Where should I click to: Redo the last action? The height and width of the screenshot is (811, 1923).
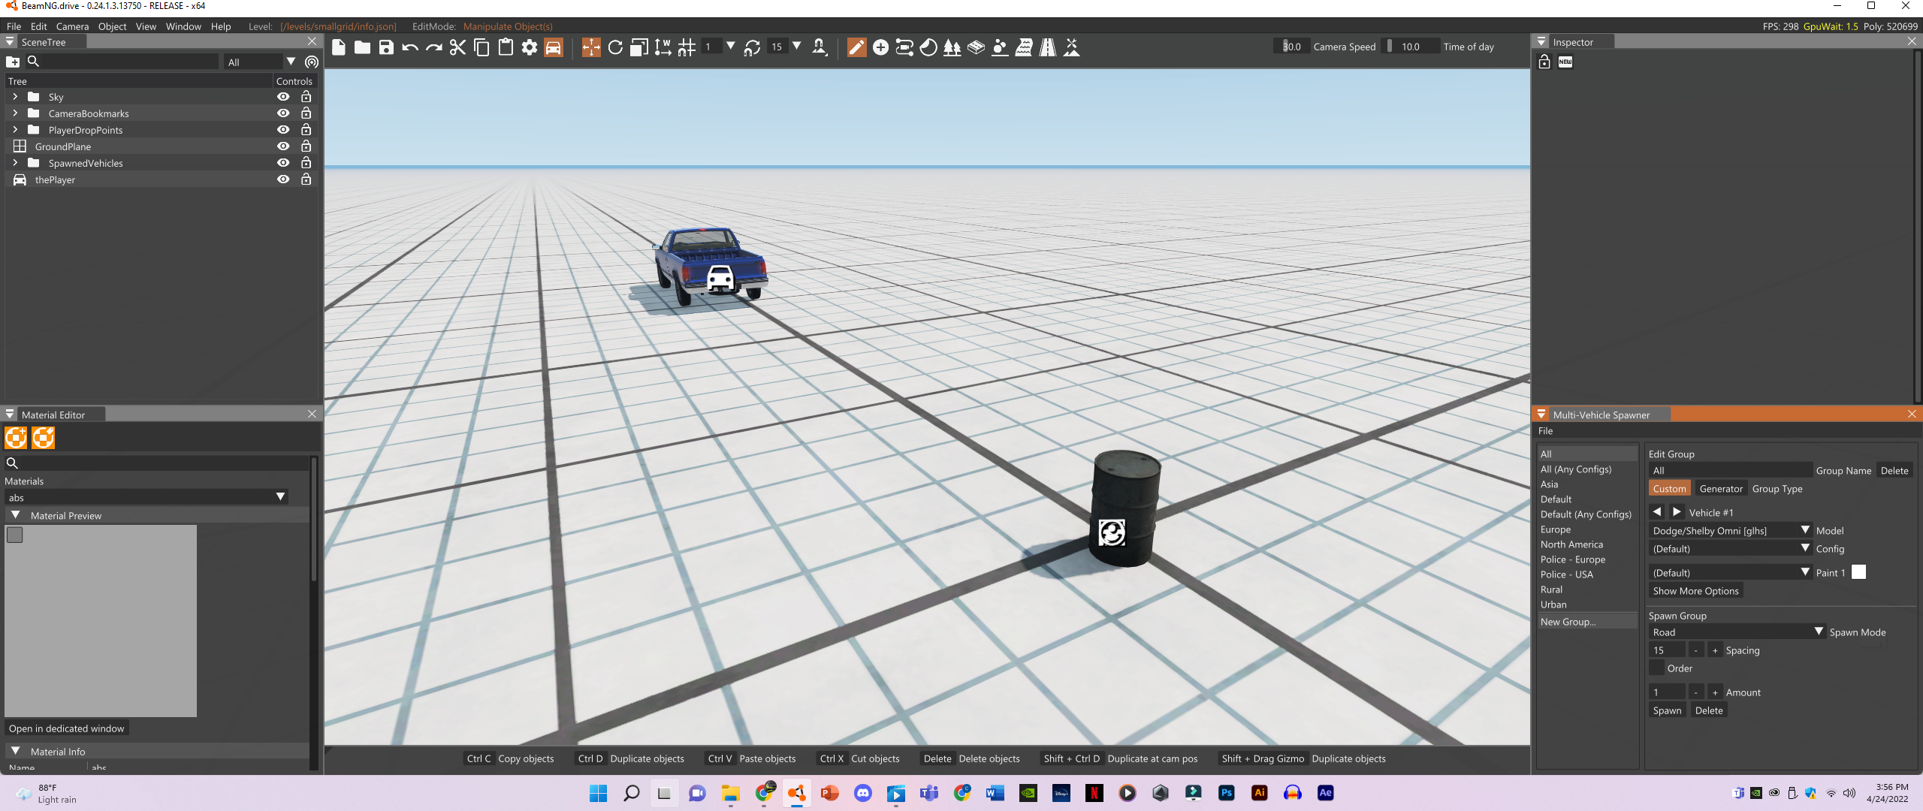click(434, 47)
